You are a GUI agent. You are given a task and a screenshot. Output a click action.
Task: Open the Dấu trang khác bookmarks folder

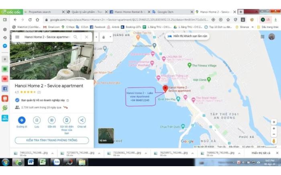click(268, 27)
